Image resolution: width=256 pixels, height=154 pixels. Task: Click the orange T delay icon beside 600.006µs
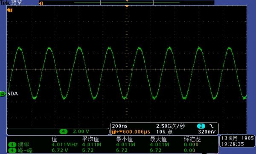coord(114,132)
